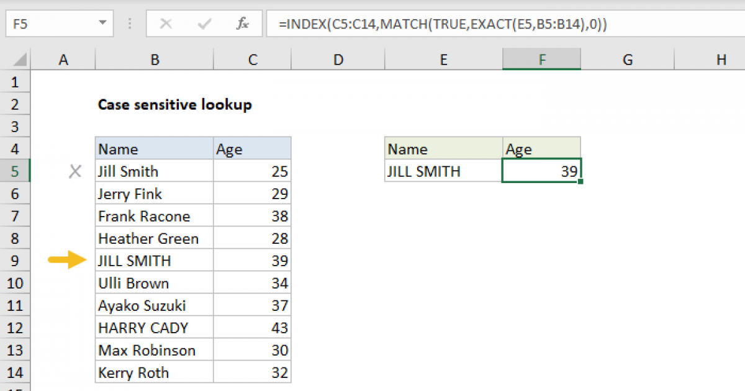
Task: Select column D header
Action: click(x=338, y=60)
